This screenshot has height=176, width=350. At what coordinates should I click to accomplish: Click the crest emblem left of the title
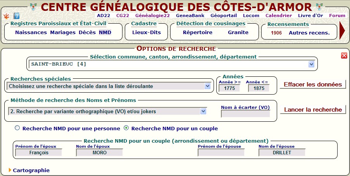33,7
